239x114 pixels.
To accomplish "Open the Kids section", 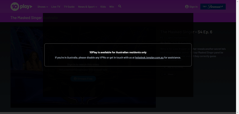I will [x=103, y=7].
